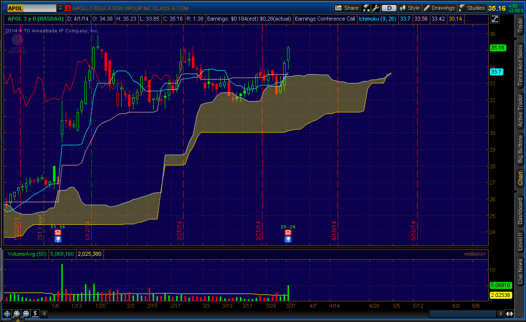This screenshot has height=322, width=526.
Task: Click the 4/18/14 expiration date marker
Action: point(334,231)
